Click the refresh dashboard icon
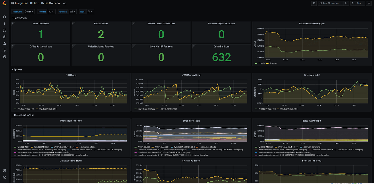 click(353, 3)
